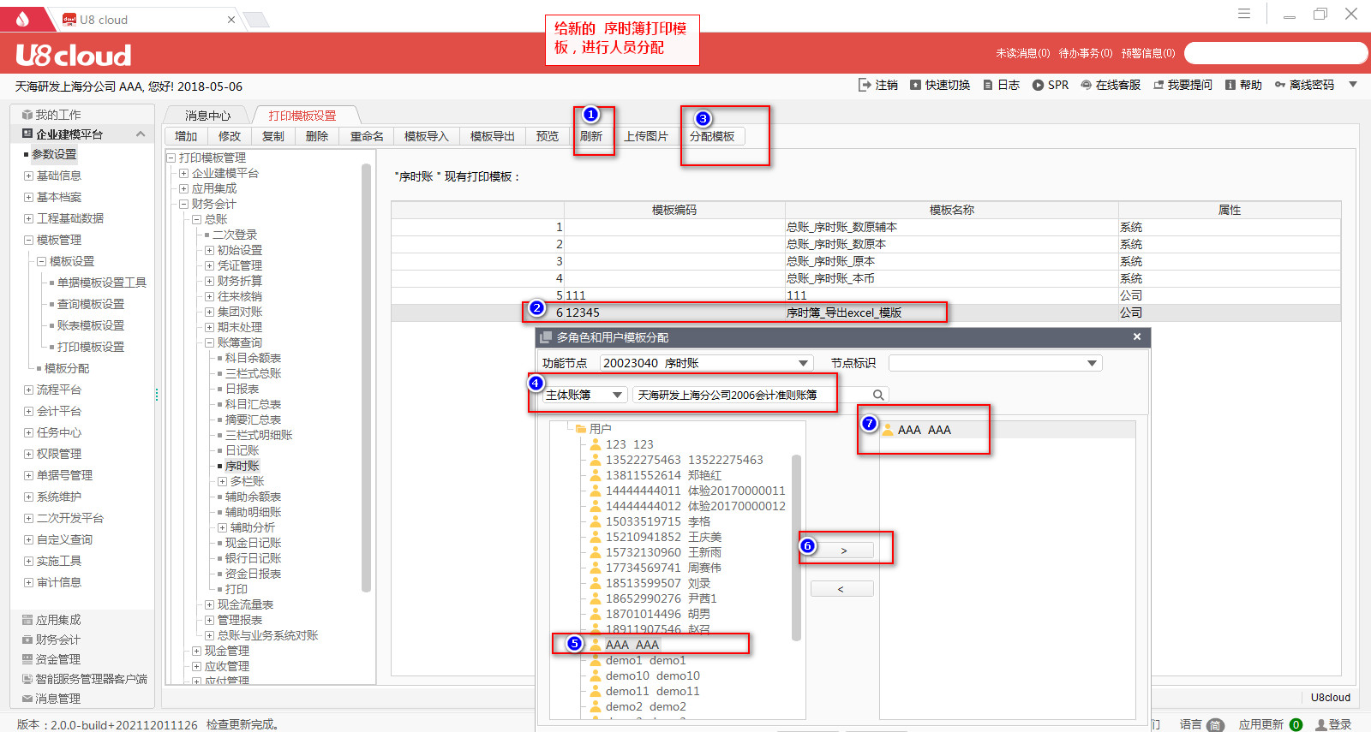1371x732 pixels.
Task: Click the 分配模板 button
Action: coord(712,136)
